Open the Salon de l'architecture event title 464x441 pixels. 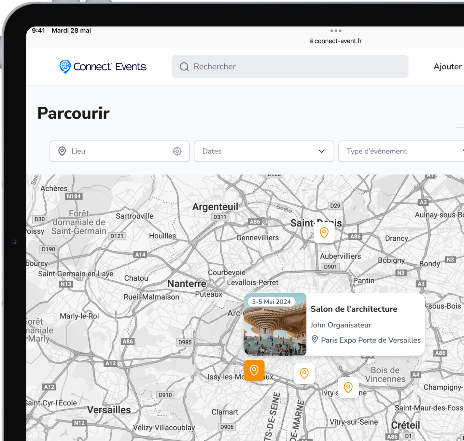pos(354,309)
